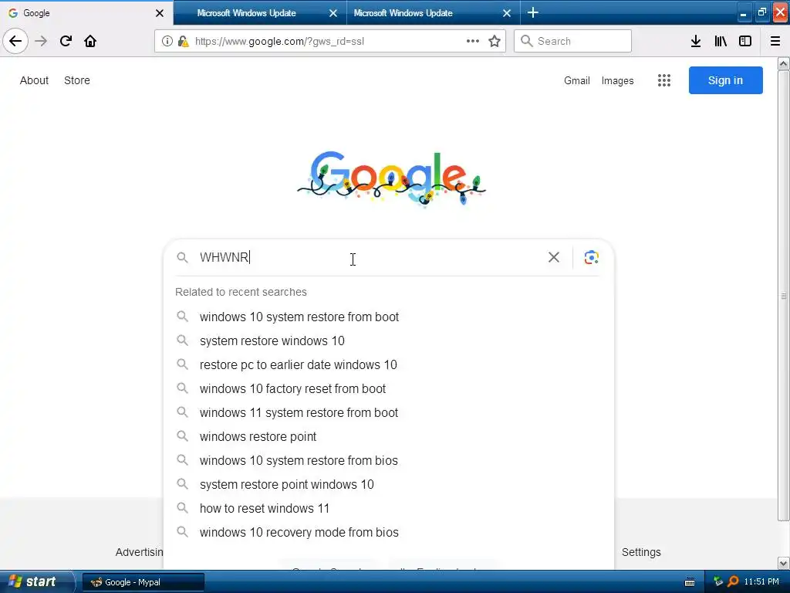790x593 pixels.
Task: Open a new browser tab
Action: click(532, 12)
